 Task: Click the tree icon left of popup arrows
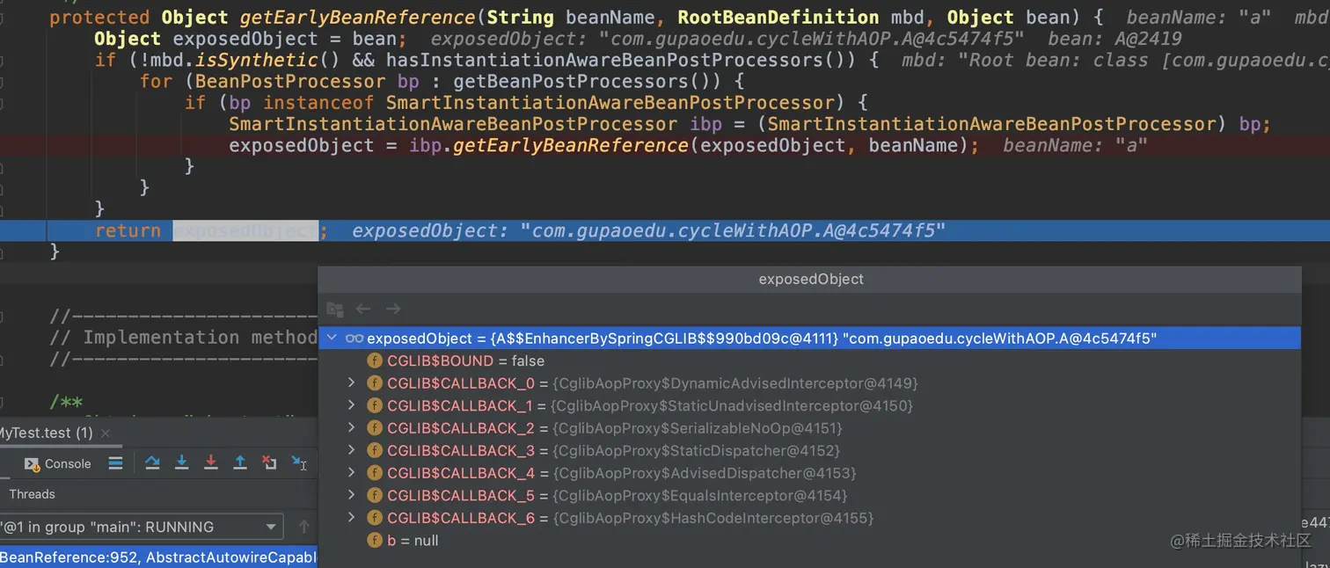[334, 309]
